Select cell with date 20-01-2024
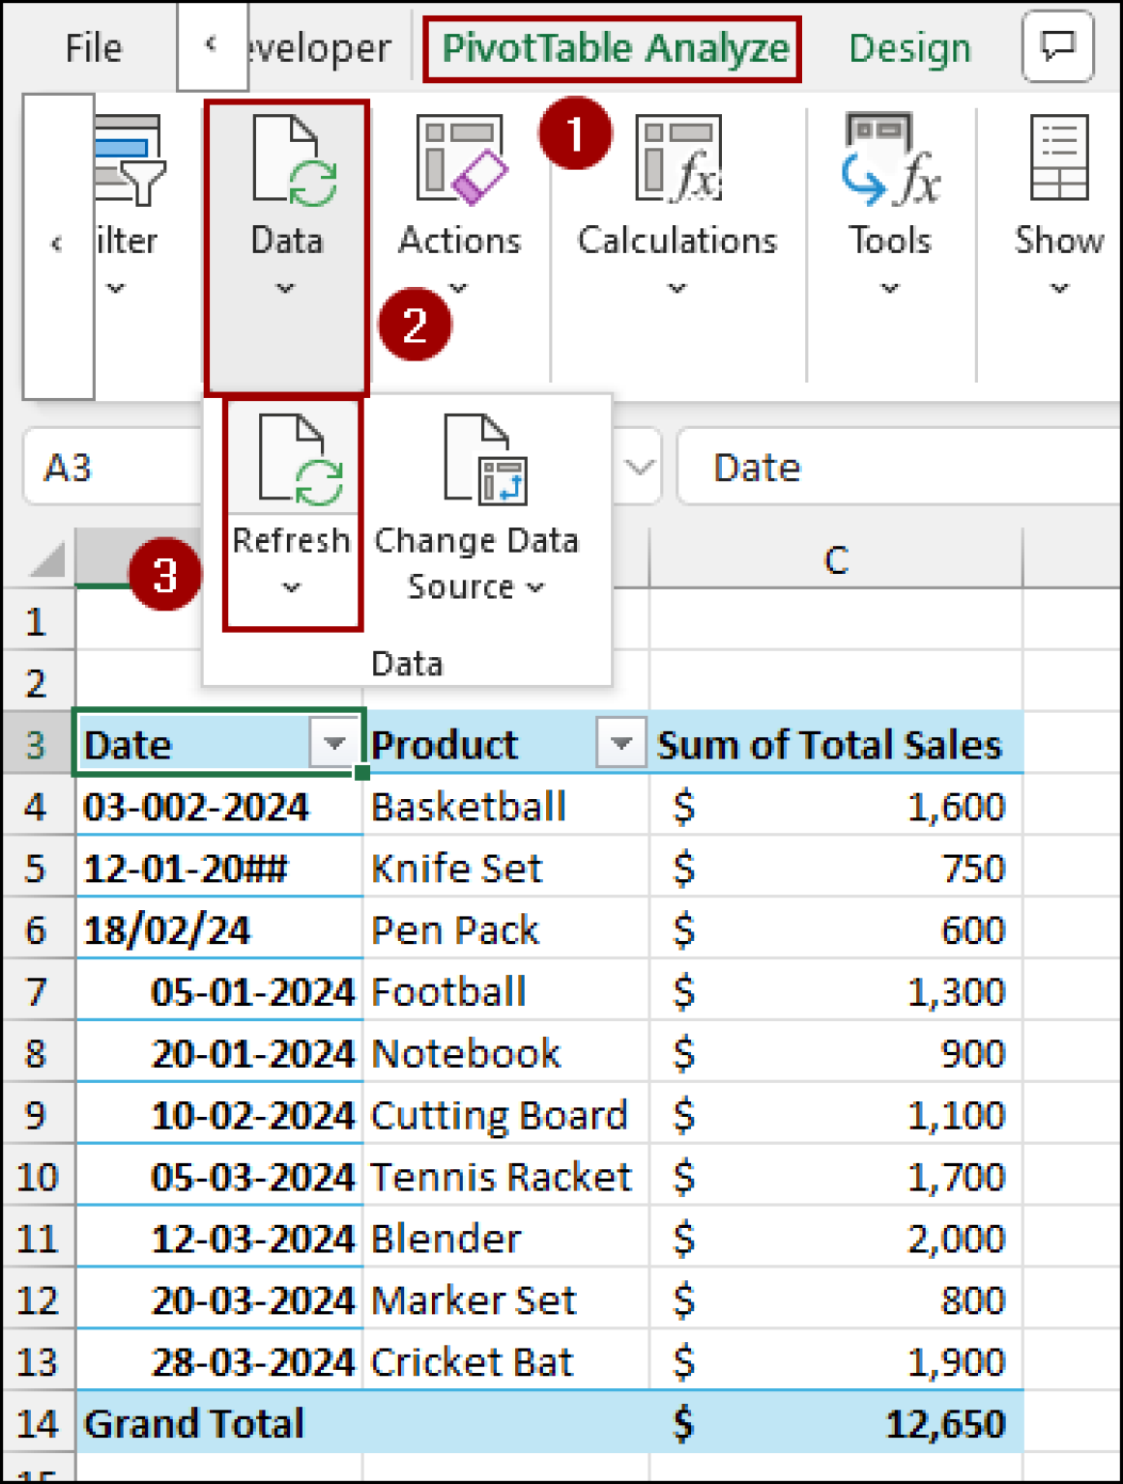 [219, 1054]
